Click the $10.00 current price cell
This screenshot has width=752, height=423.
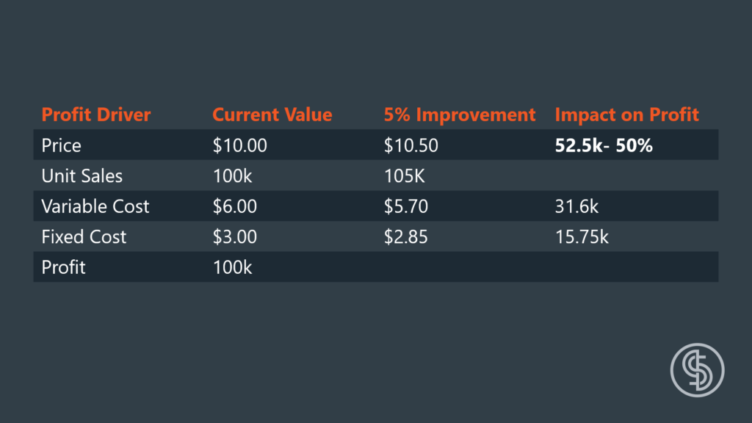pyautogui.click(x=240, y=145)
